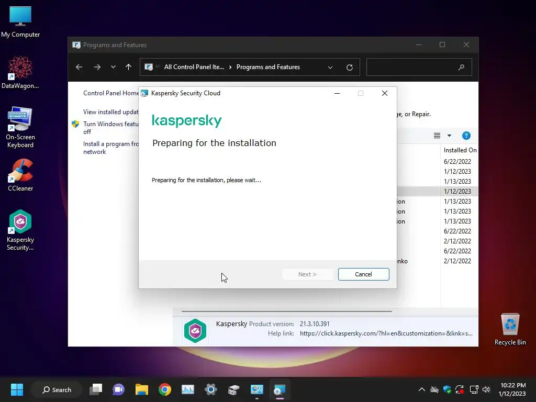Click product version 21.3.10.391 text
The width and height of the screenshot is (536, 402).
pos(315,323)
